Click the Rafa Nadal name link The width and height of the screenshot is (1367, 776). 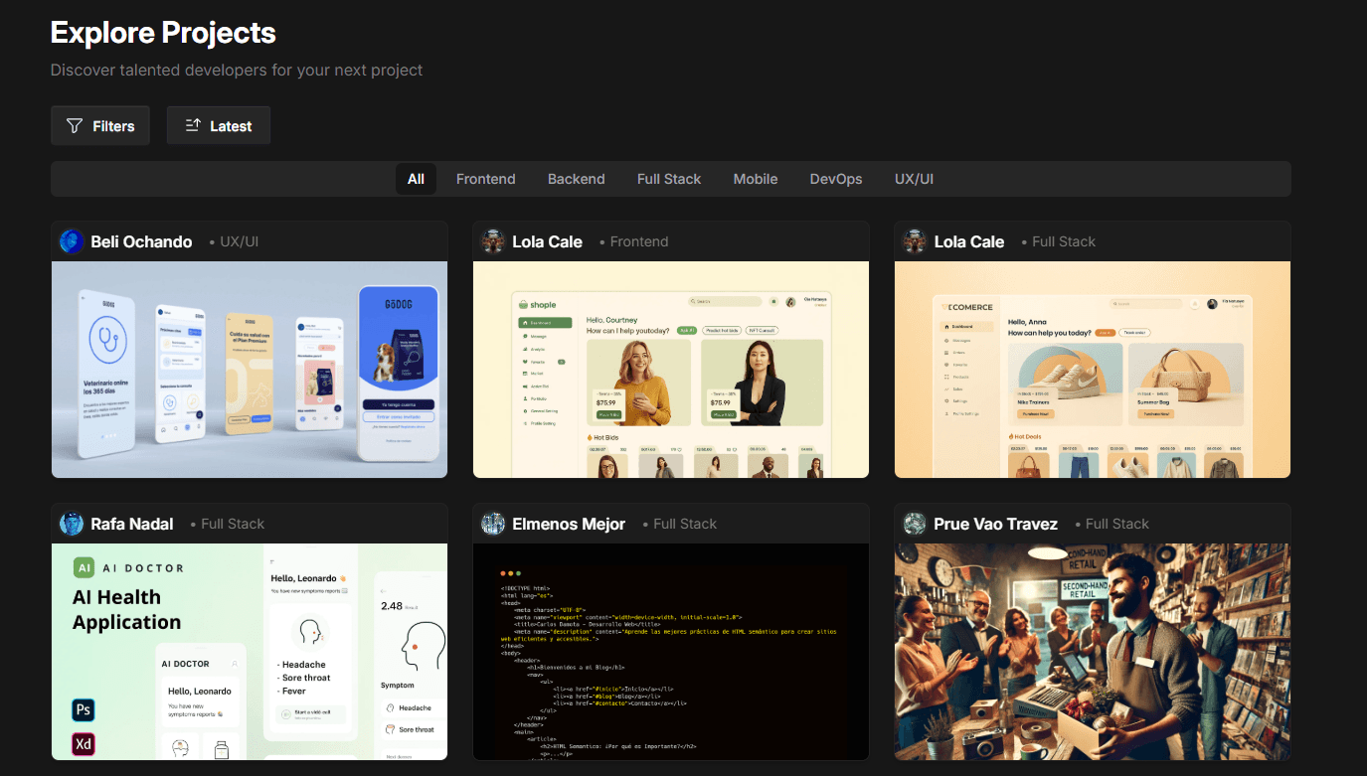click(134, 524)
